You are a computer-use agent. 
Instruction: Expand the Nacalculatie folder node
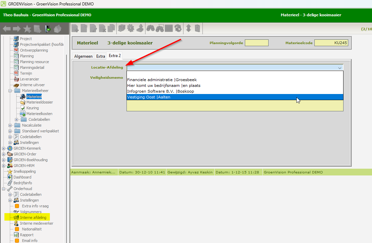coord(10,125)
